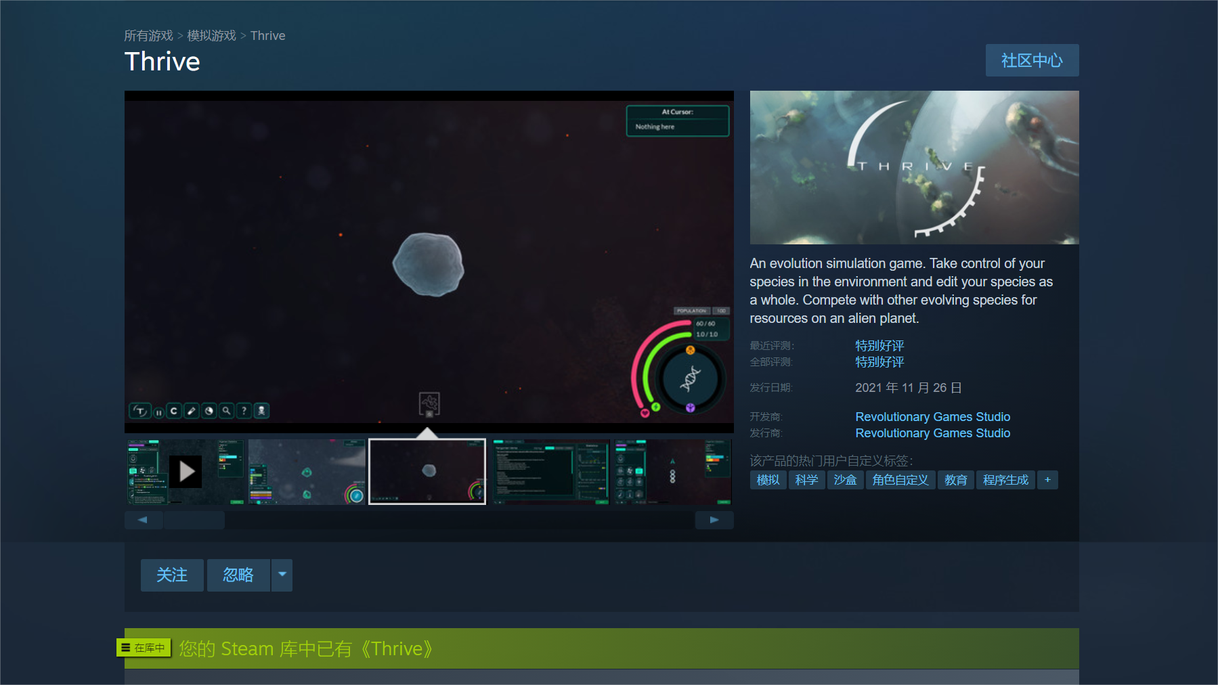Select the 沙盒 tag
This screenshot has width=1218, height=685.
click(845, 480)
